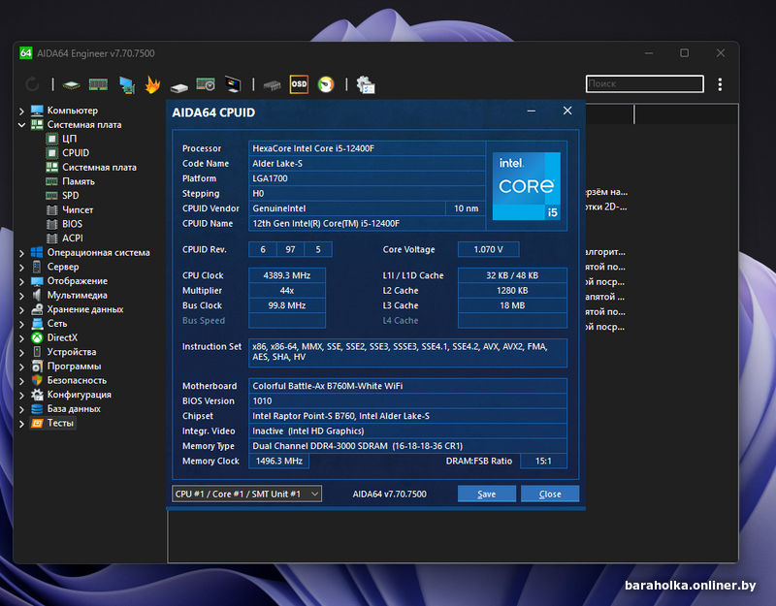Click the Save button in CPUID dialog

(487, 494)
